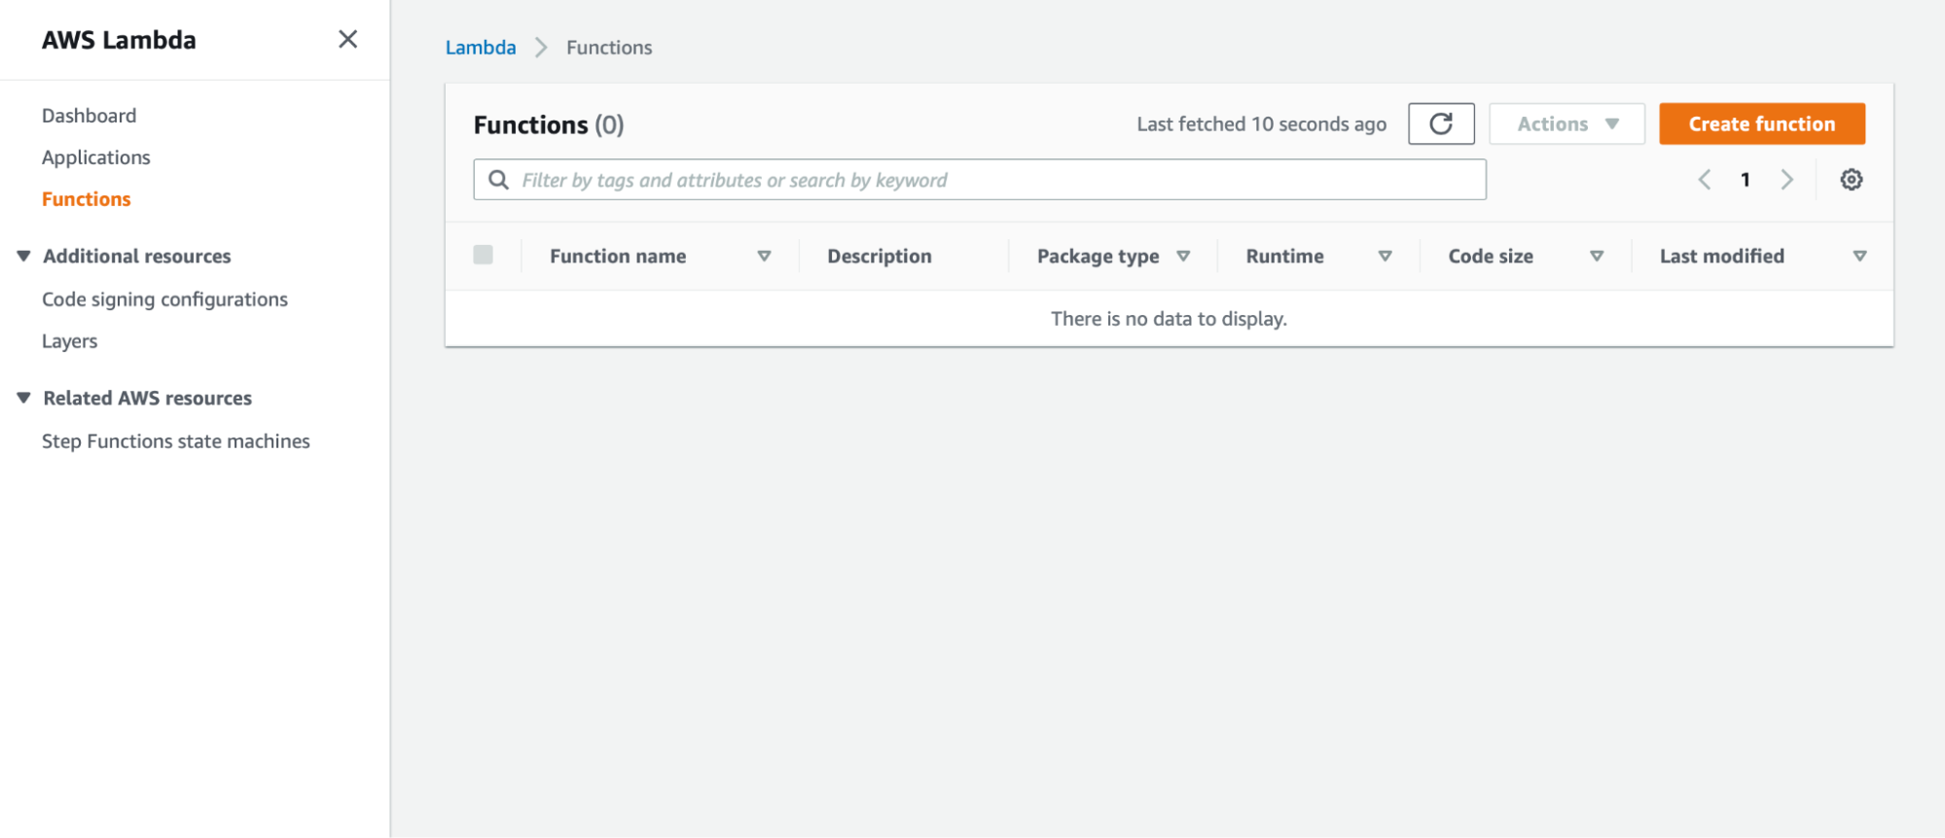This screenshot has height=838, width=1945.
Task: Click the Function name column header
Action: (618, 257)
